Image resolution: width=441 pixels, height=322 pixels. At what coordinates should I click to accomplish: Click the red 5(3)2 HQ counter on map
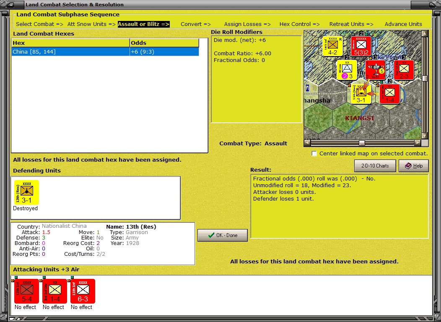pyautogui.click(x=361, y=46)
